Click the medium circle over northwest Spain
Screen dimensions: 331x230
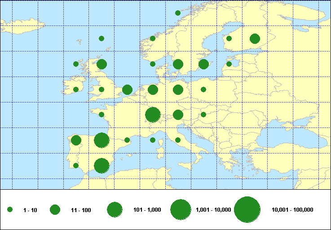point(76,141)
